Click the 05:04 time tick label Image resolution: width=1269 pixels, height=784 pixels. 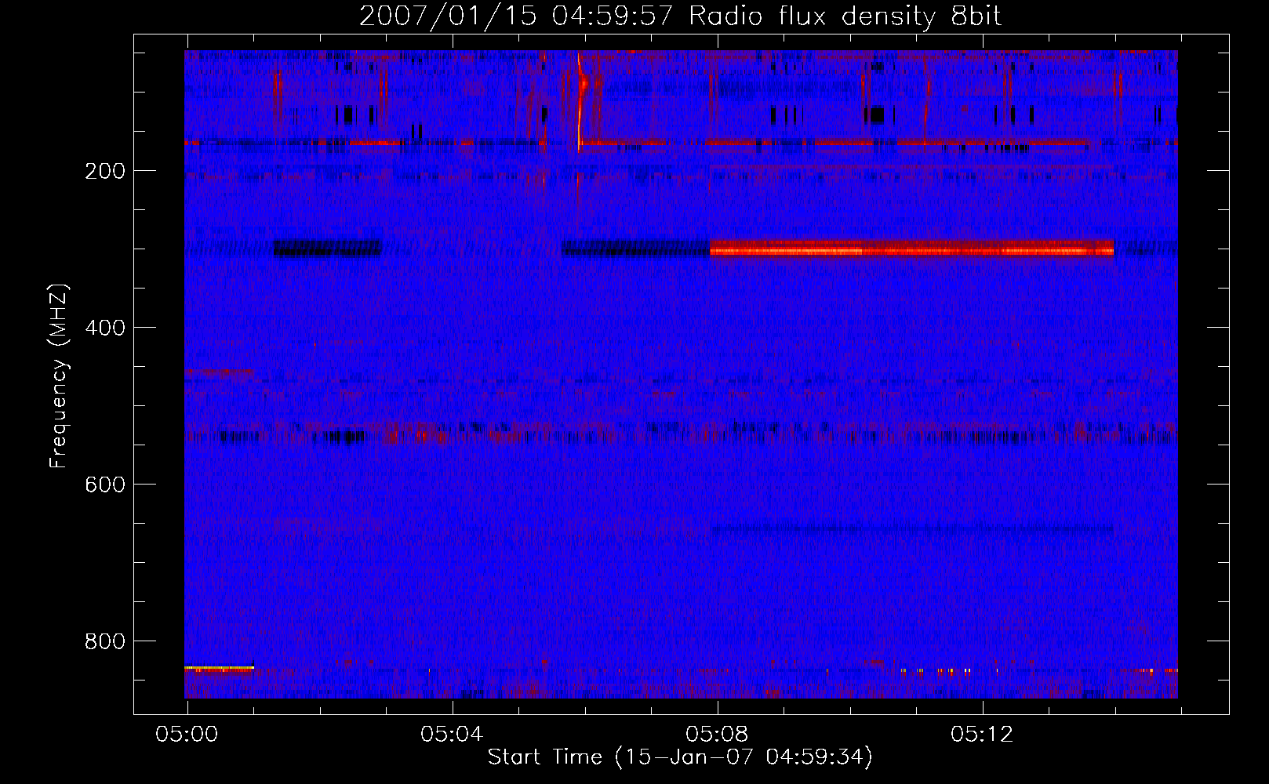[x=452, y=735]
